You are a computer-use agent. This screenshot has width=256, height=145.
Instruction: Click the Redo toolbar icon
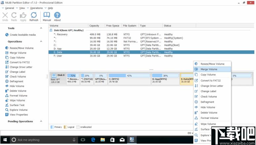[14, 17]
